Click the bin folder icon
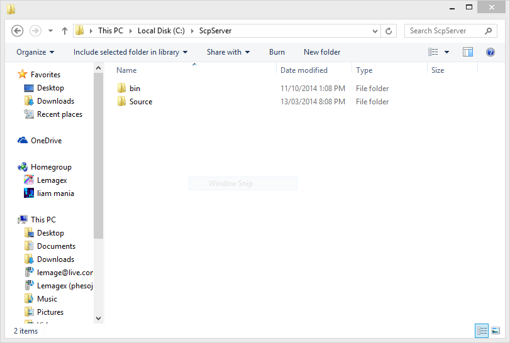 tap(121, 88)
